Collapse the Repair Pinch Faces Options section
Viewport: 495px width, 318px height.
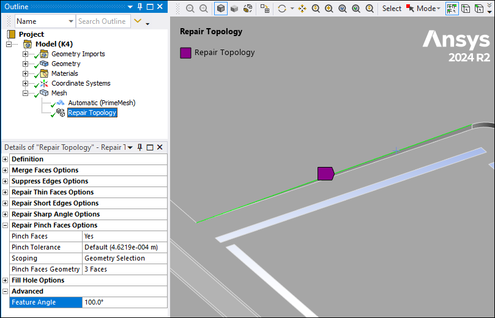[x=6, y=225]
